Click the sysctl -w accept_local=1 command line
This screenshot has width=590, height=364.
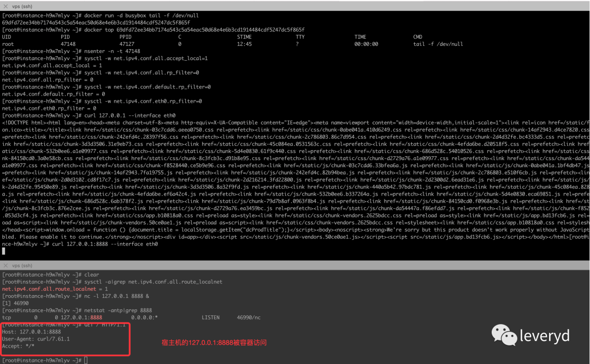pyautogui.click(x=105, y=58)
